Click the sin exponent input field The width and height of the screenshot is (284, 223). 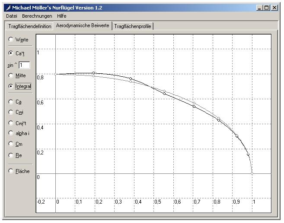(24, 65)
